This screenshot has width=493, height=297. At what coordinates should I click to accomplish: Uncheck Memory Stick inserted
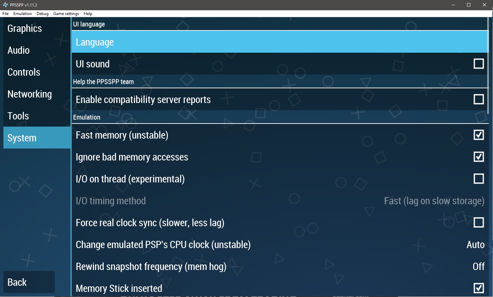(x=478, y=288)
